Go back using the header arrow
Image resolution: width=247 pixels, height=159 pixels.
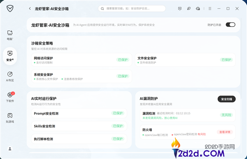click(30, 9)
